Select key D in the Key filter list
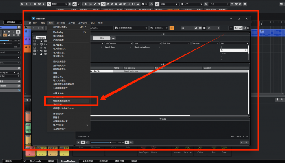 (x=233, y=50)
